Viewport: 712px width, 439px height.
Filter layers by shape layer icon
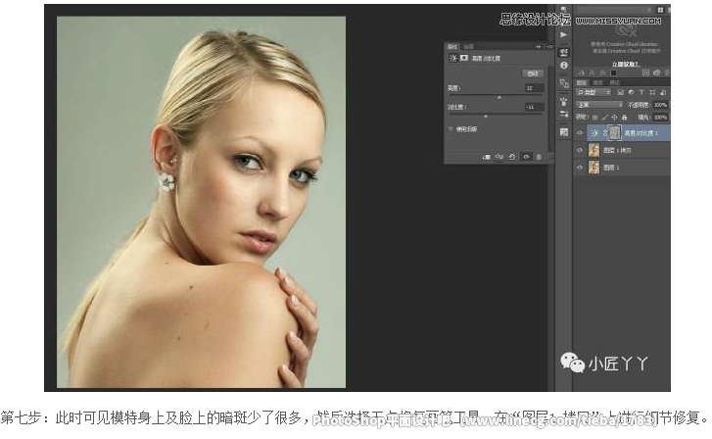[x=652, y=92]
